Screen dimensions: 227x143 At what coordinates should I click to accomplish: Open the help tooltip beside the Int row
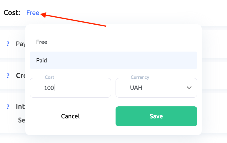[8, 107]
